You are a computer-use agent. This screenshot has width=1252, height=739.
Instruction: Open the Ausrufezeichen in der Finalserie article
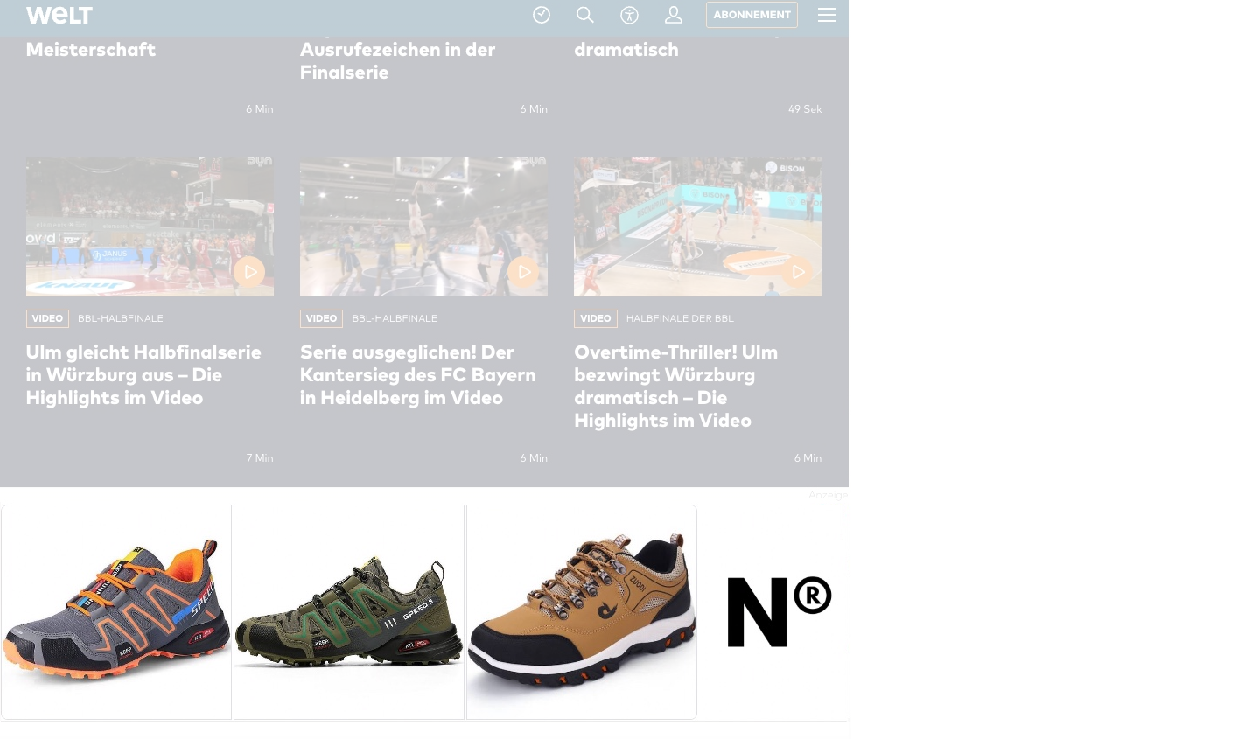[x=398, y=60]
